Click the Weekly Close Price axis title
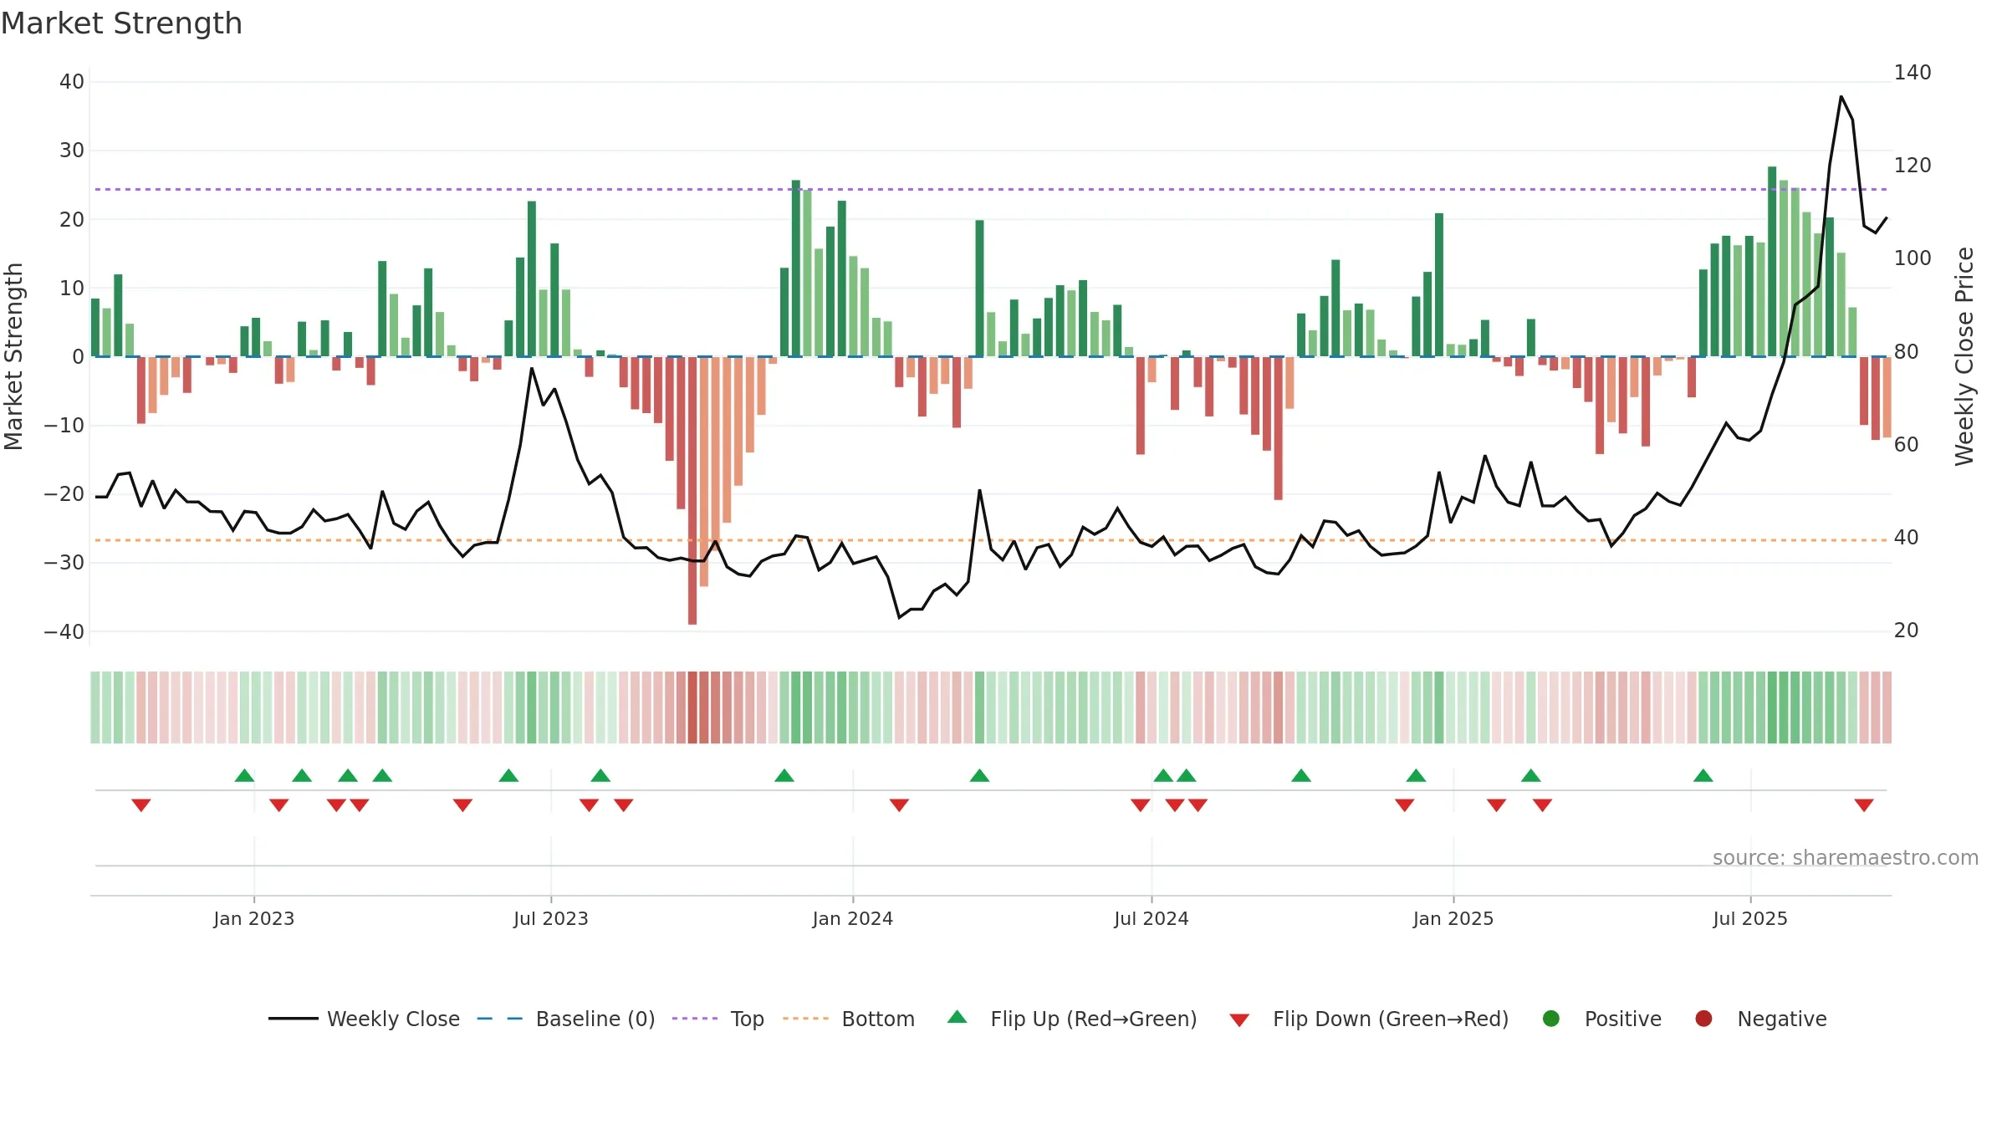The width and height of the screenshot is (2007, 1129). (1964, 356)
